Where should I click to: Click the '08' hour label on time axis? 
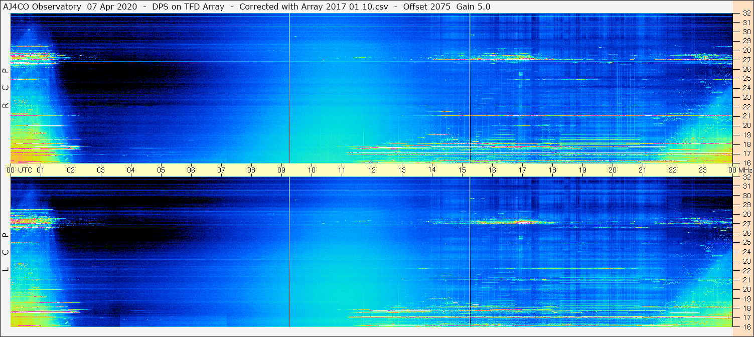pos(251,170)
